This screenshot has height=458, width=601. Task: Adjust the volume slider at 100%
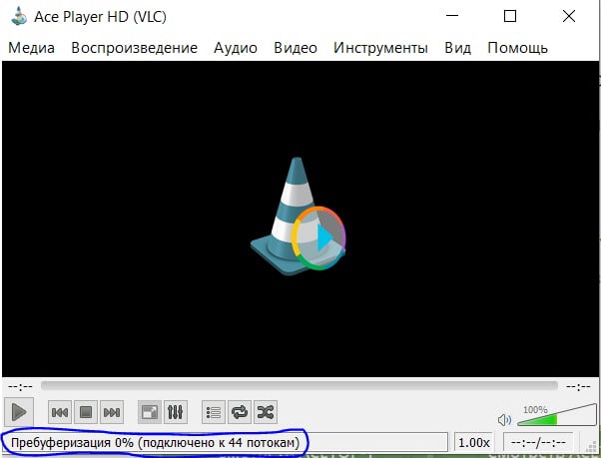tap(557, 415)
